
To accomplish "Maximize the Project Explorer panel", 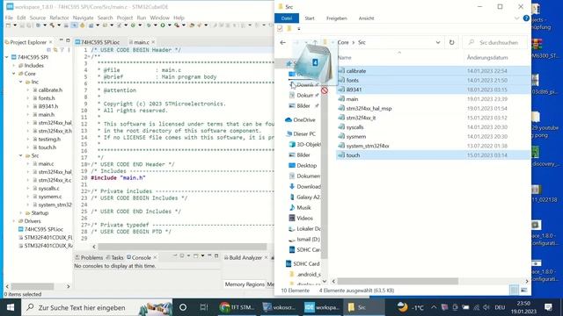I will pos(68,40).
